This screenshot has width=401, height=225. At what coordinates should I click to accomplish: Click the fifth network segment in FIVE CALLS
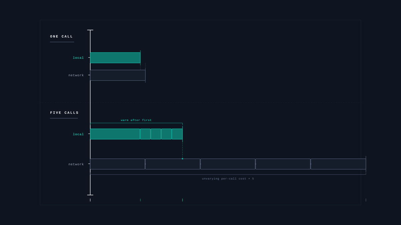pyautogui.click(x=338, y=164)
